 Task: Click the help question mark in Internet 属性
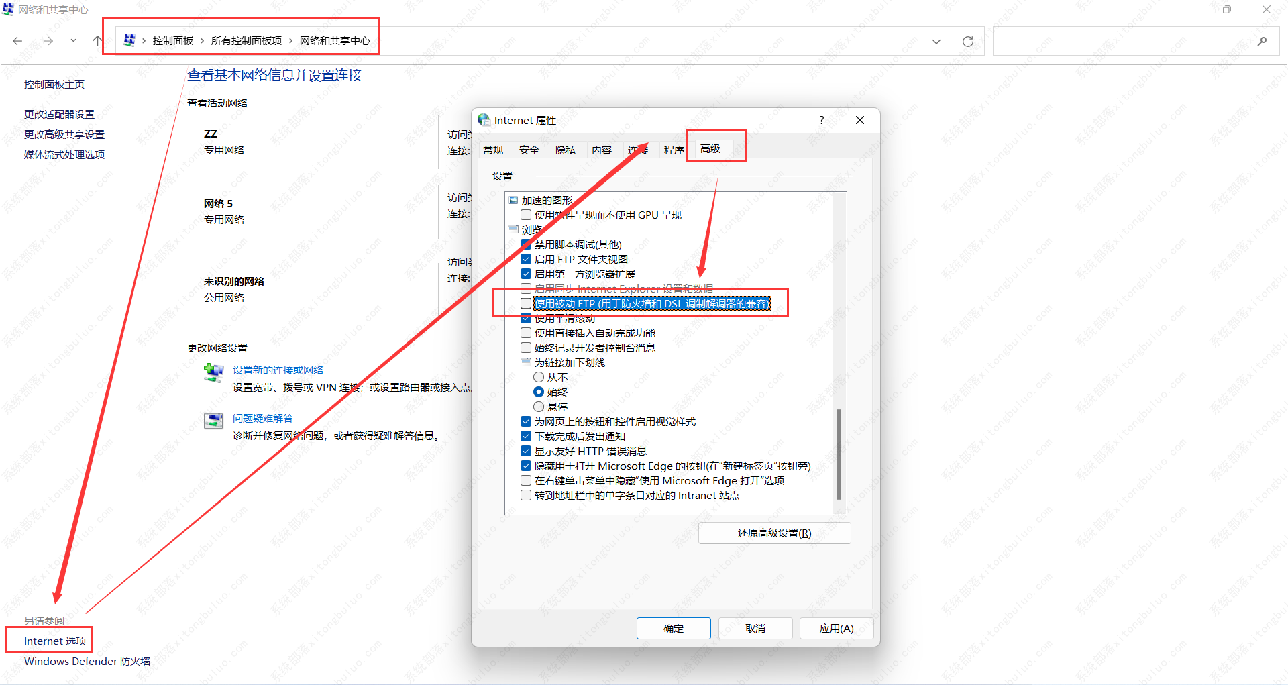(x=821, y=120)
